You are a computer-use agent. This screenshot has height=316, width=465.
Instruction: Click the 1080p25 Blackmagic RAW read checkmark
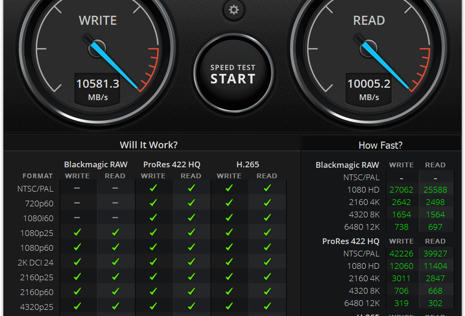(x=116, y=233)
